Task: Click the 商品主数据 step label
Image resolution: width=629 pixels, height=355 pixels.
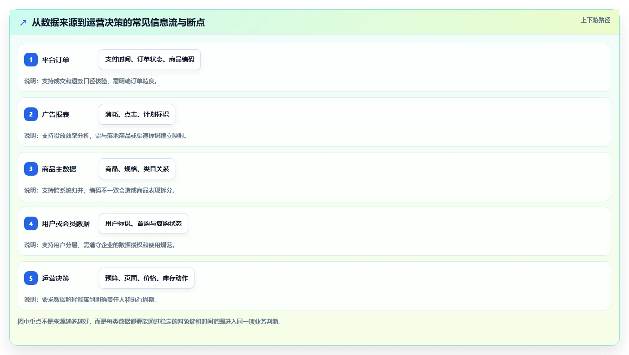Action: point(59,169)
